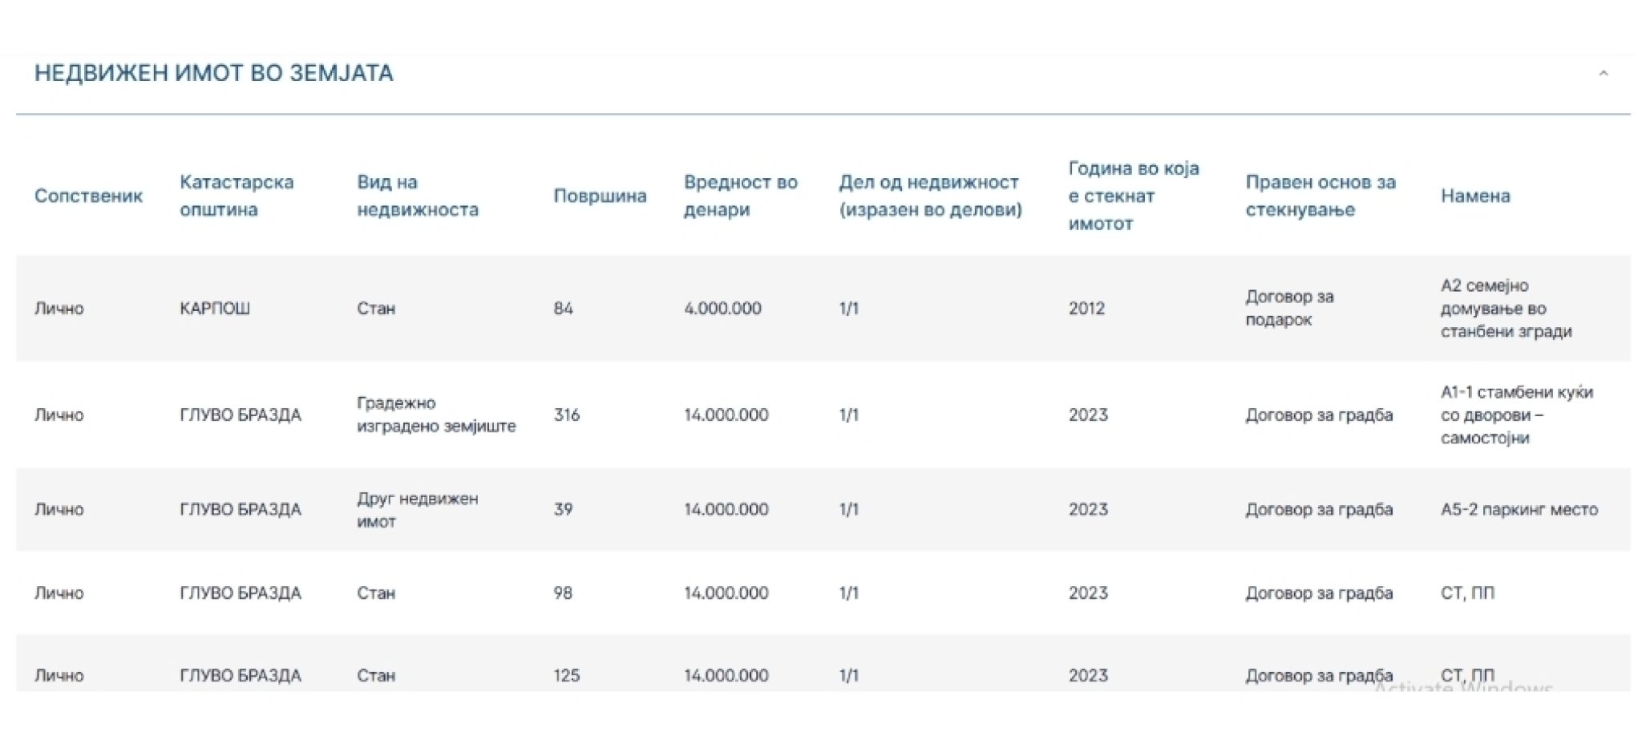The height and width of the screenshot is (740, 1642).
Task: Click the Година во која е стекнат header
Action: pos(1133,196)
